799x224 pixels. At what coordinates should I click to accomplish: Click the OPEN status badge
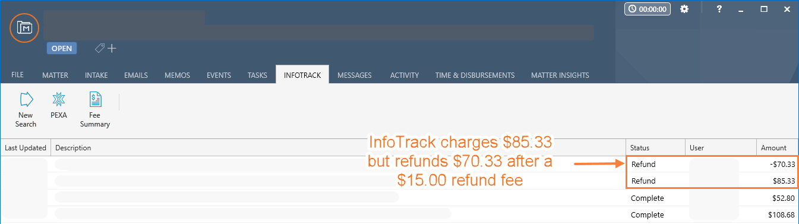[x=62, y=49]
